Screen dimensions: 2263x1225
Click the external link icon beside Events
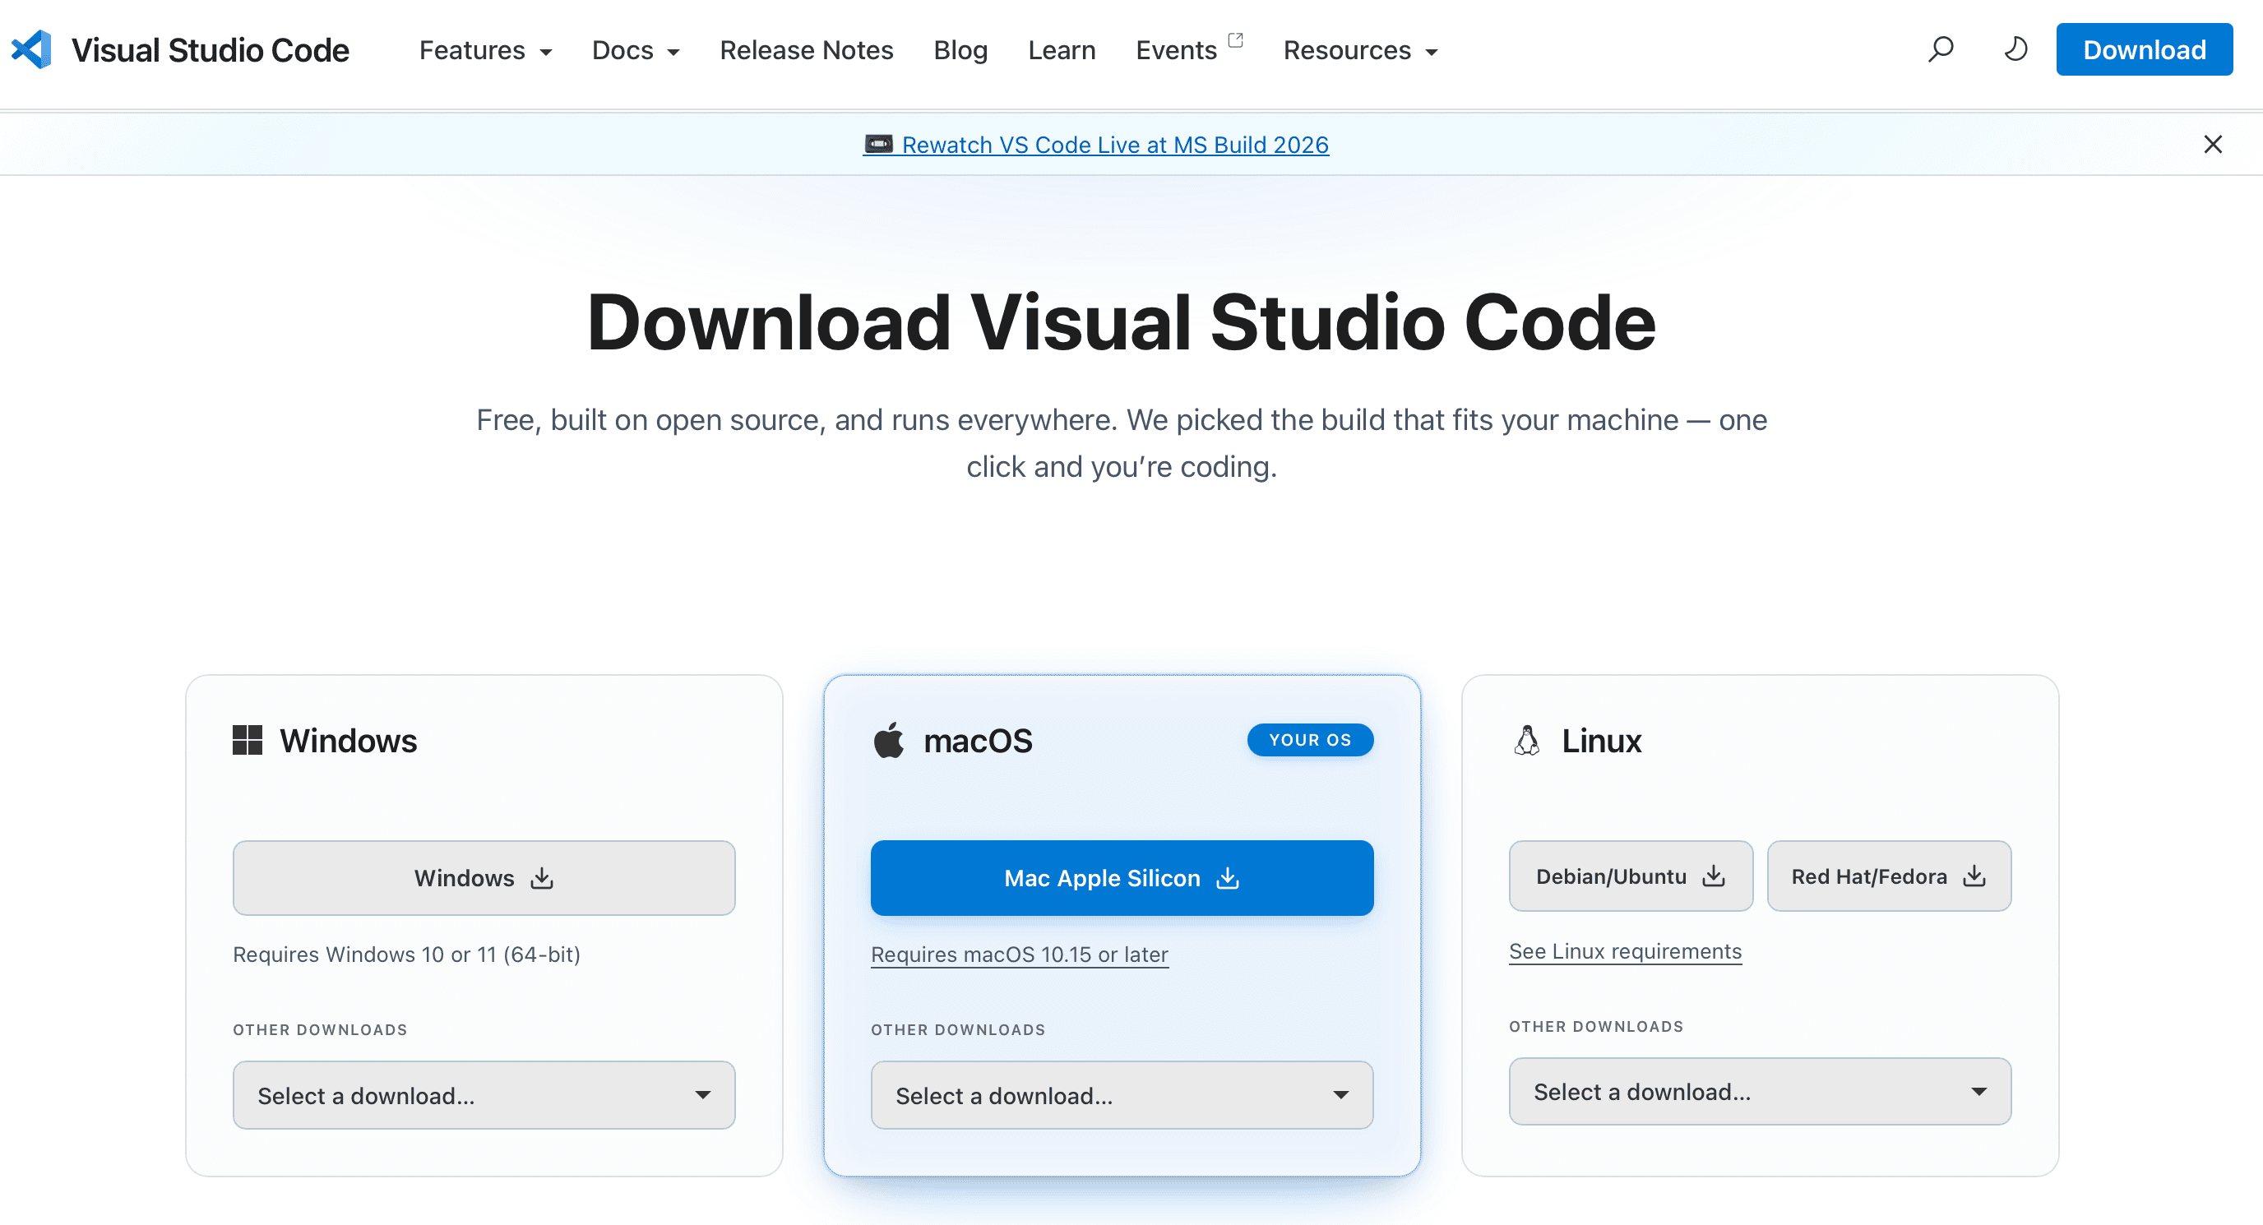click(x=1235, y=39)
